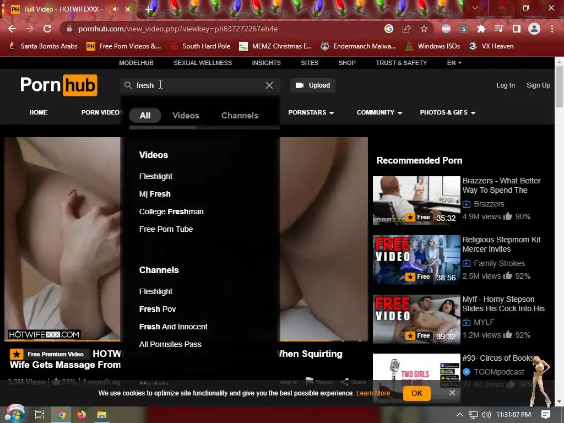The image size is (564, 423).
Task: Open the Trust & Safety menu item
Action: [x=402, y=63]
